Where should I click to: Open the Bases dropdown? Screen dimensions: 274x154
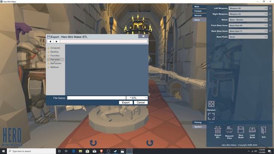coord(248,20)
